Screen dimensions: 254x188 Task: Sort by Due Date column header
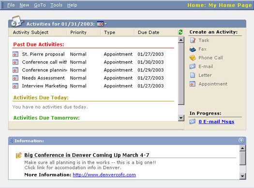point(149,32)
